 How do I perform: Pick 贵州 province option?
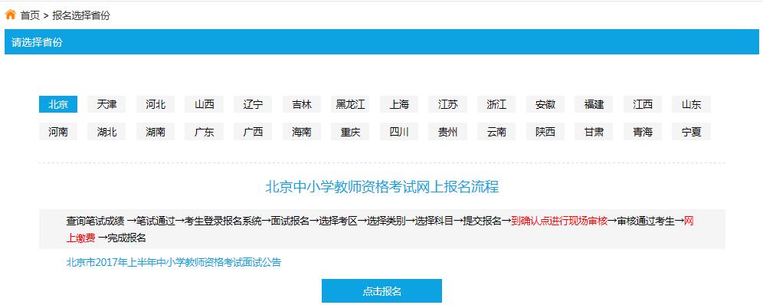click(447, 132)
